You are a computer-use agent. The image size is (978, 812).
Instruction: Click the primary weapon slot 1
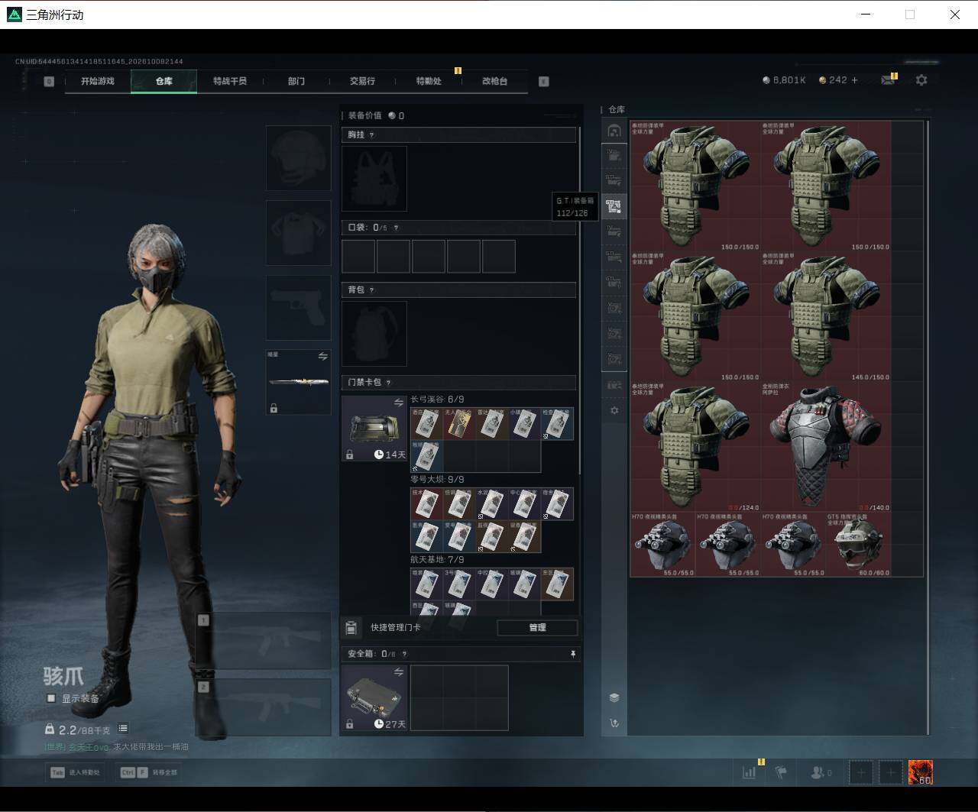point(264,640)
